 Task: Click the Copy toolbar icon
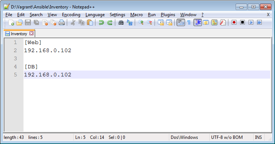tap(82, 22)
